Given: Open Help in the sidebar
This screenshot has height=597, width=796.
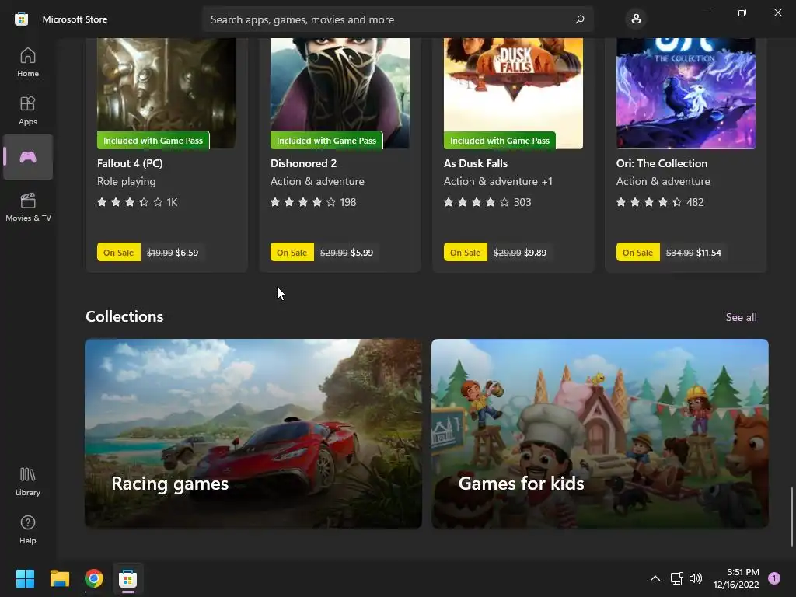Looking at the screenshot, I should click(28, 530).
